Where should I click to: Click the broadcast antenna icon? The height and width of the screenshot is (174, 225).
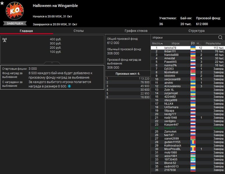point(5,40)
